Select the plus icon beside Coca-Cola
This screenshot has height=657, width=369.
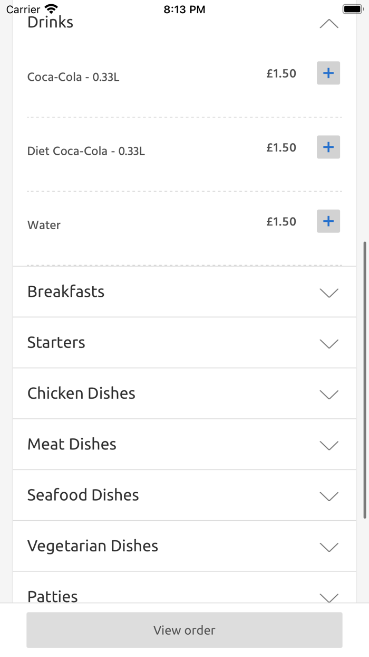328,73
